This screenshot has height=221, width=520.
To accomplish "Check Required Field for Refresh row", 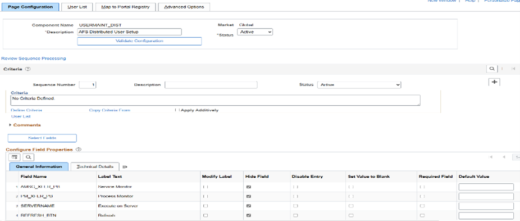I will click(422, 215).
